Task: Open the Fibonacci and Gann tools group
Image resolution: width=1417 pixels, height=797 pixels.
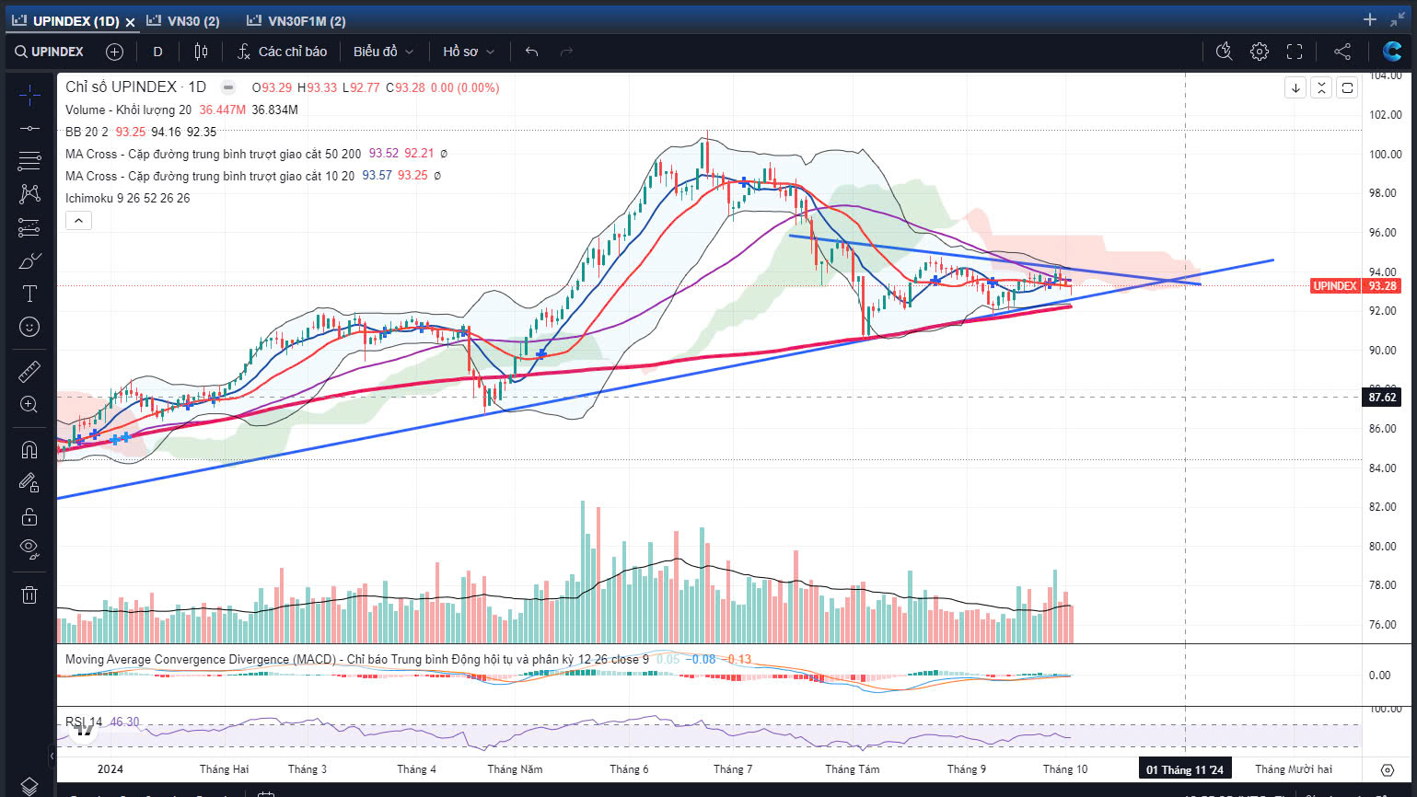Action: coord(29,161)
